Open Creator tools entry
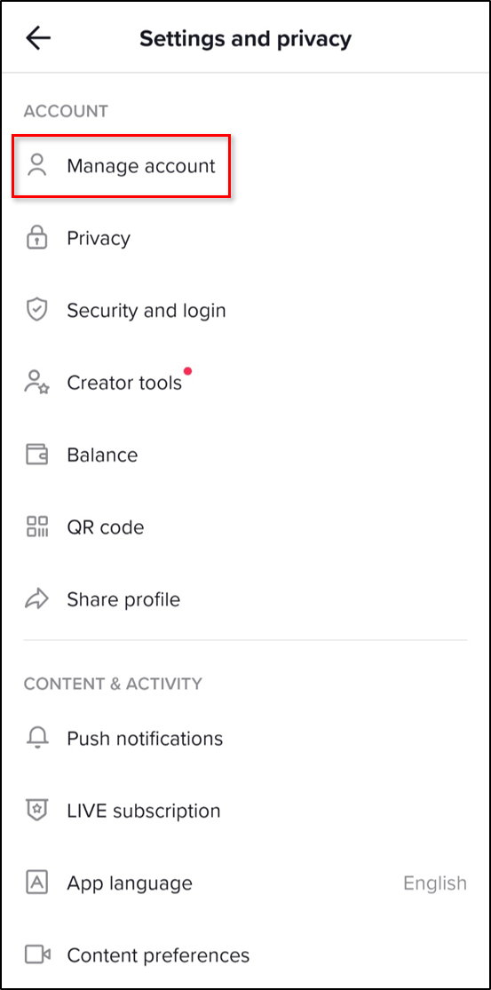Viewport: 491px width, 990px height. pos(245,383)
